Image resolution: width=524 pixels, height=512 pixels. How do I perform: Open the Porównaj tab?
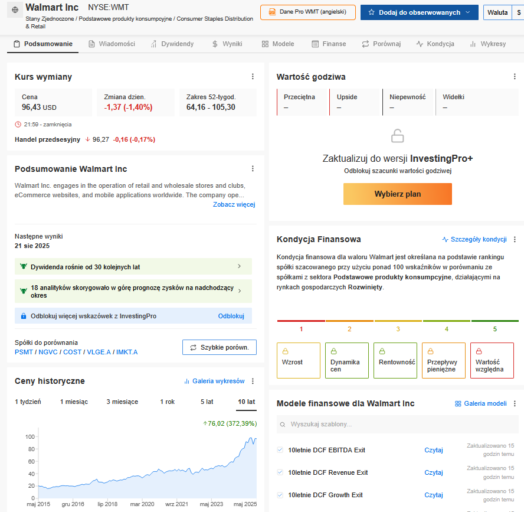coord(381,44)
